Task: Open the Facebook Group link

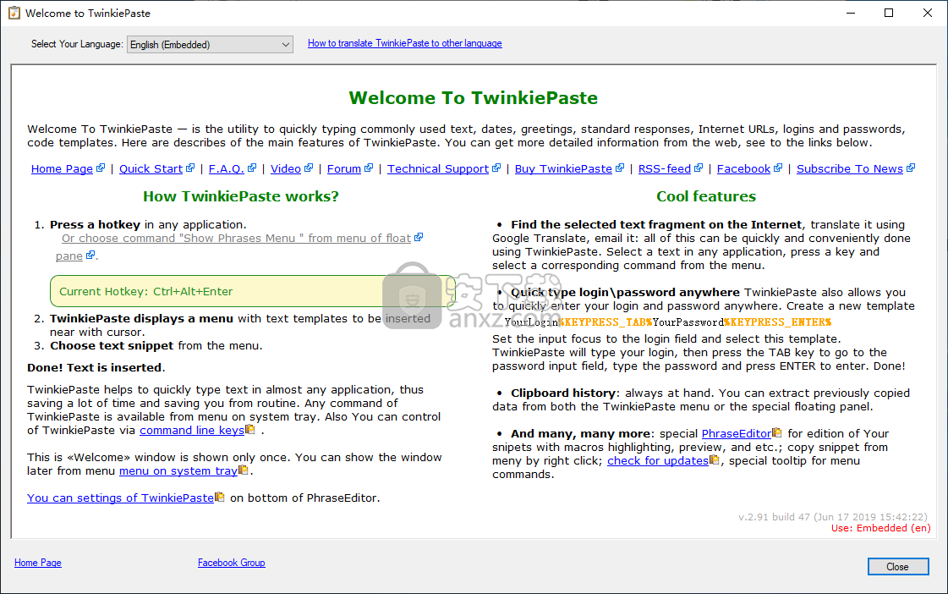Action: [232, 563]
